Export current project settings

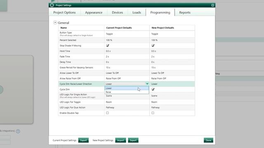(x=83, y=140)
